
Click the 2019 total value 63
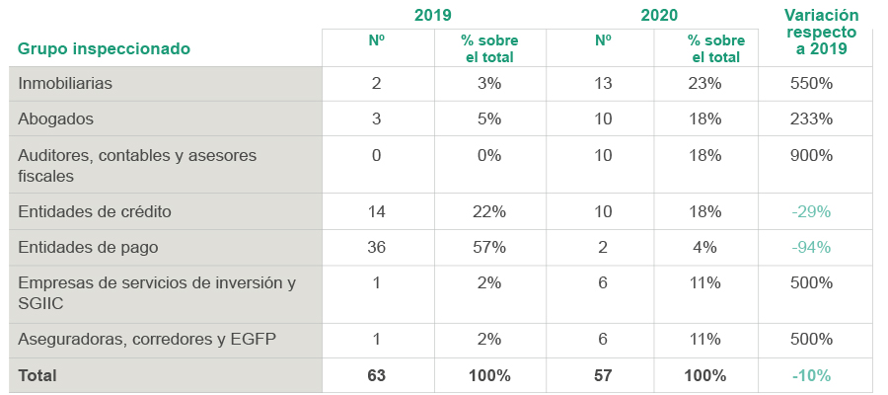376,375
